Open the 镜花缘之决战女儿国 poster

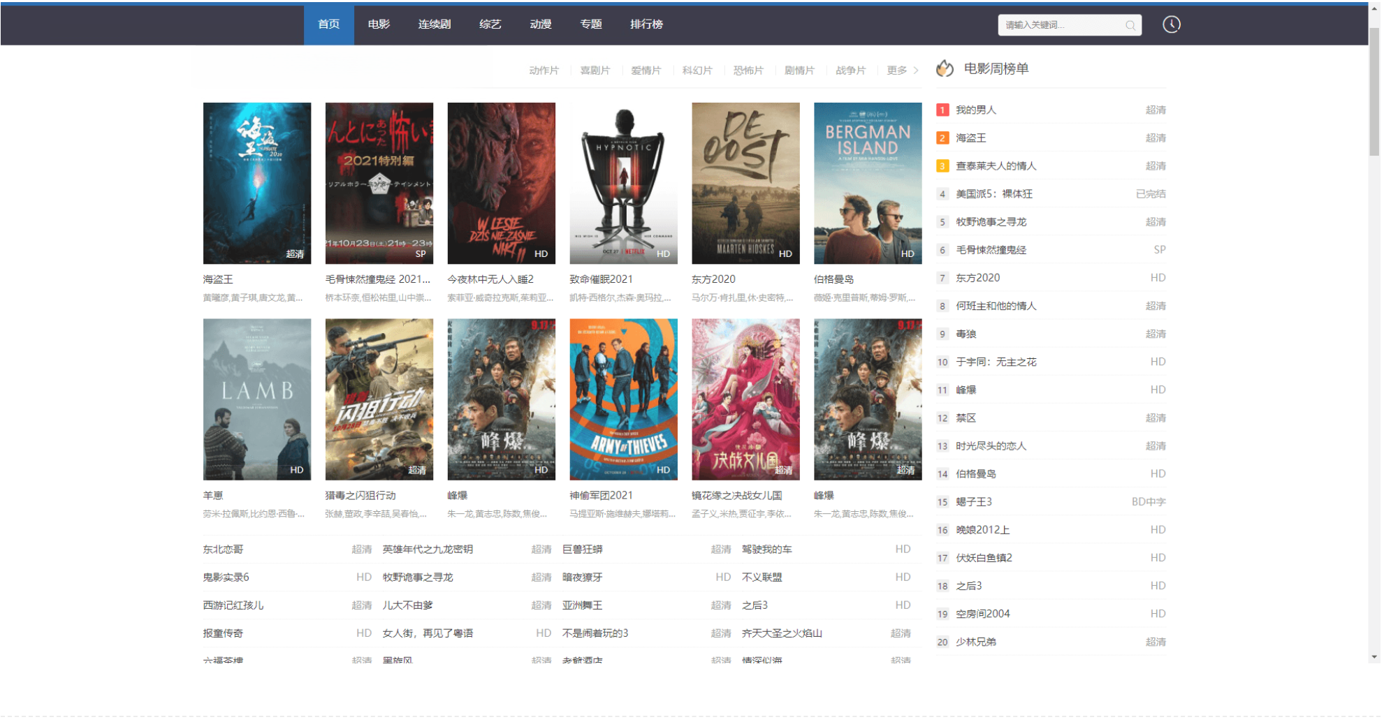point(745,399)
